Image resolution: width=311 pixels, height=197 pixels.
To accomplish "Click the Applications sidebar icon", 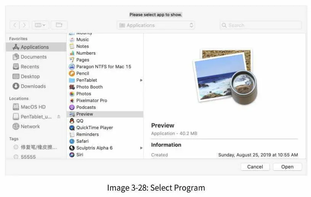I will coord(16,47).
